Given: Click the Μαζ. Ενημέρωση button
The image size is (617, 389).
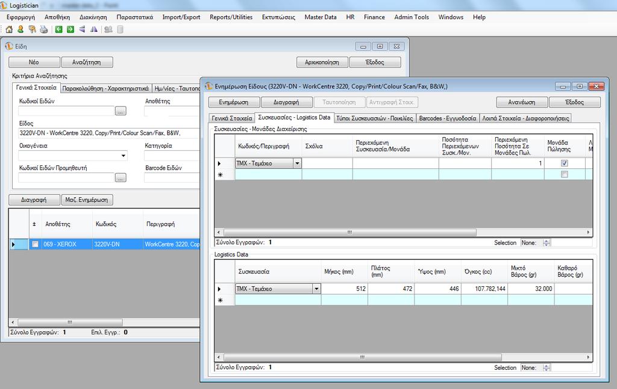Looking at the screenshot, I should (x=87, y=200).
